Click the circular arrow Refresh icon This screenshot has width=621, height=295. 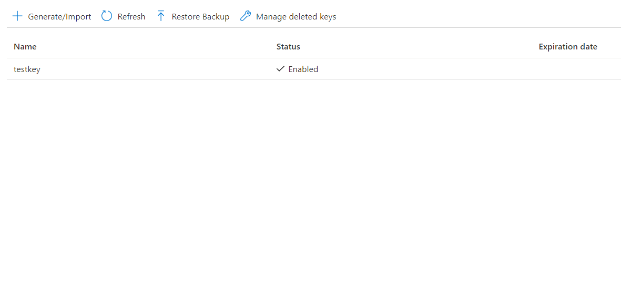(107, 16)
